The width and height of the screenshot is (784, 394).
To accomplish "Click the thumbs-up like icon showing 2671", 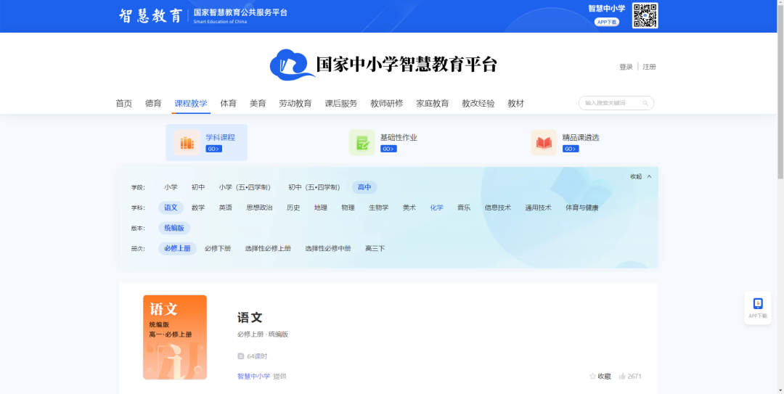I will click(x=622, y=376).
